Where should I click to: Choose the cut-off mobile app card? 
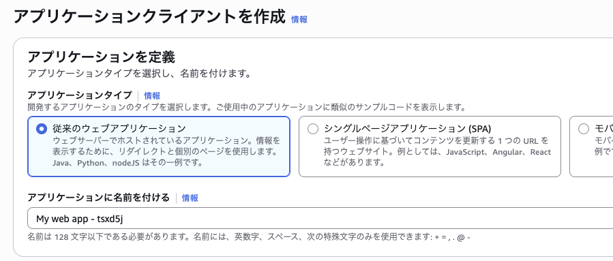pyautogui.click(x=591, y=147)
